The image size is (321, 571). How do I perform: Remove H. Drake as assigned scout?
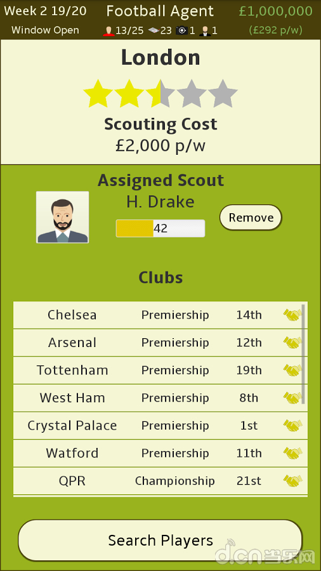pos(251,218)
